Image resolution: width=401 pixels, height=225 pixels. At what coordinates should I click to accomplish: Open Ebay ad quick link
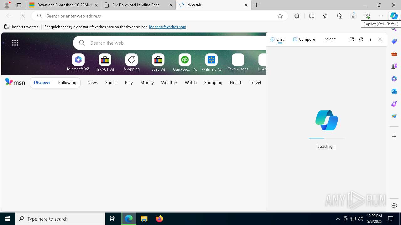pos(158,62)
